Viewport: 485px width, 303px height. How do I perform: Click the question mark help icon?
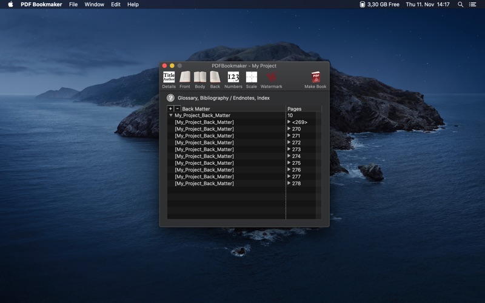(x=170, y=98)
